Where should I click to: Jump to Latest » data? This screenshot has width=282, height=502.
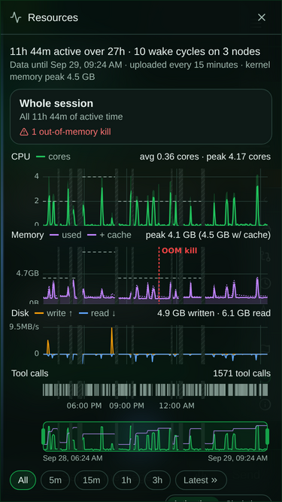point(201,480)
